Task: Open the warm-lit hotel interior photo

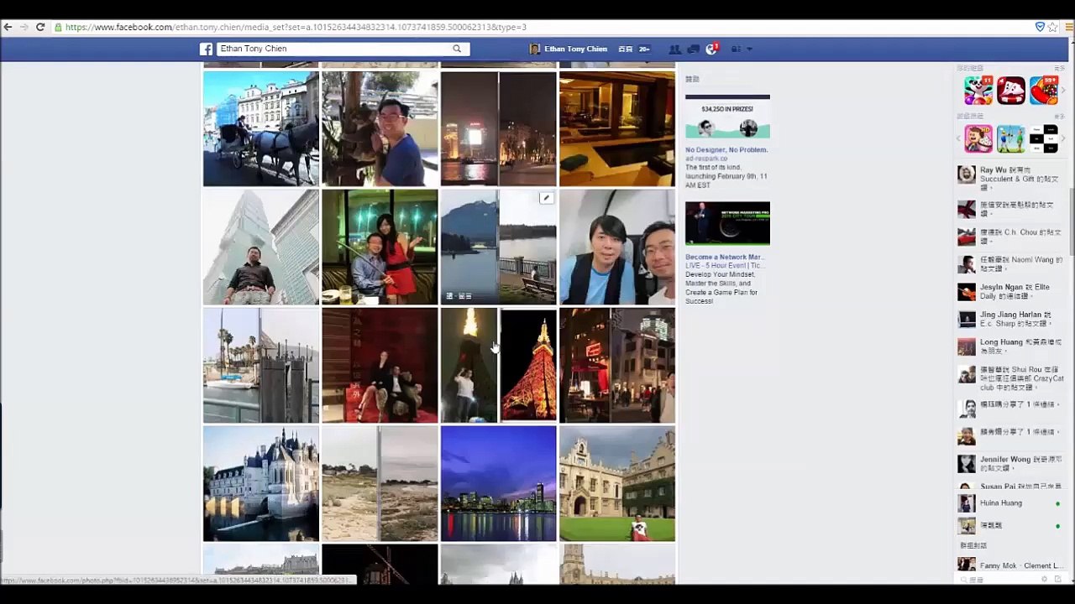Action: 617,128
